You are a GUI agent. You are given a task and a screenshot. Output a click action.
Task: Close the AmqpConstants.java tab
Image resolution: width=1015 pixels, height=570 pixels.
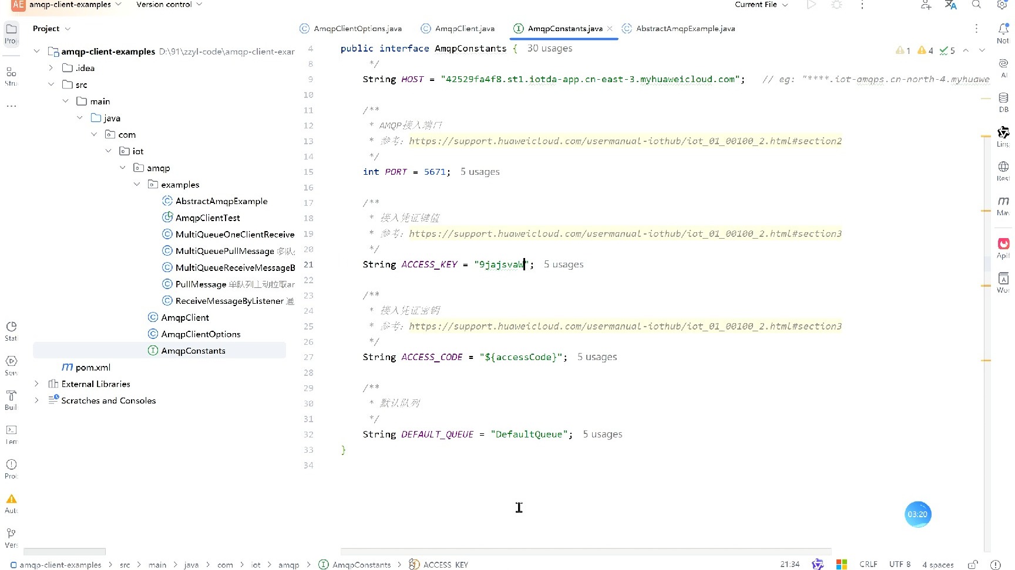click(610, 28)
